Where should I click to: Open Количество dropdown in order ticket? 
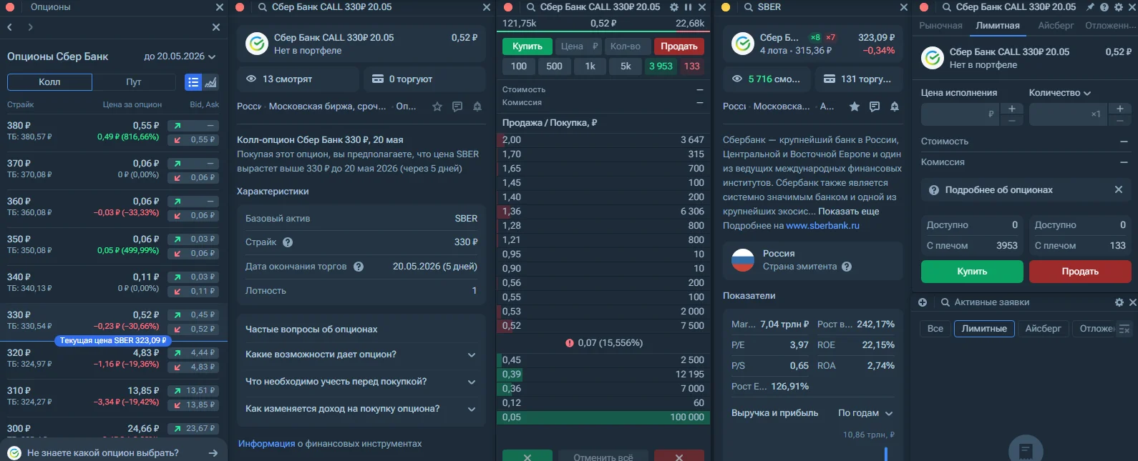(x=1060, y=93)
